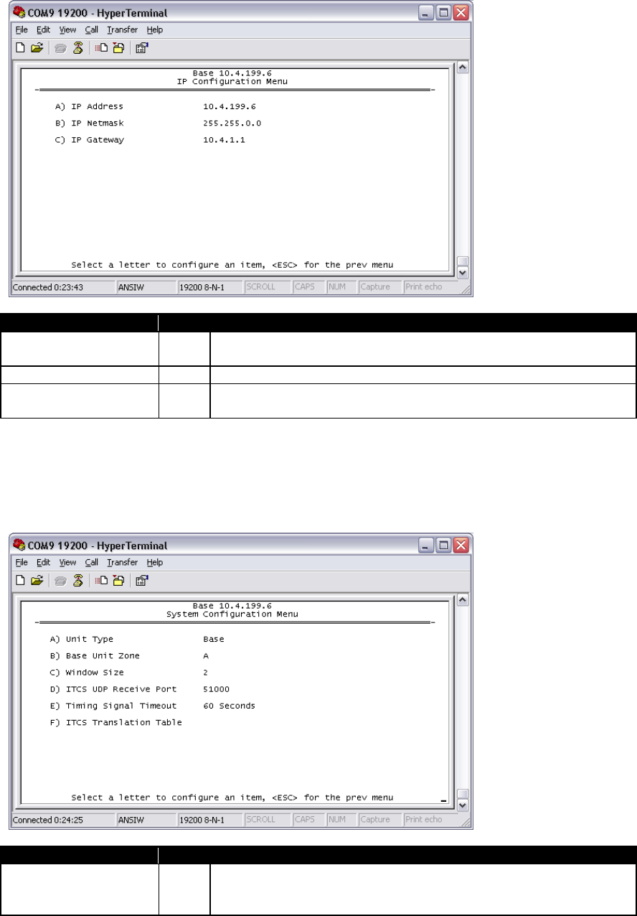Click NUM indicator in IP Configuration window
Viewport: 637px width, 916px height.
tap(341, 287)
